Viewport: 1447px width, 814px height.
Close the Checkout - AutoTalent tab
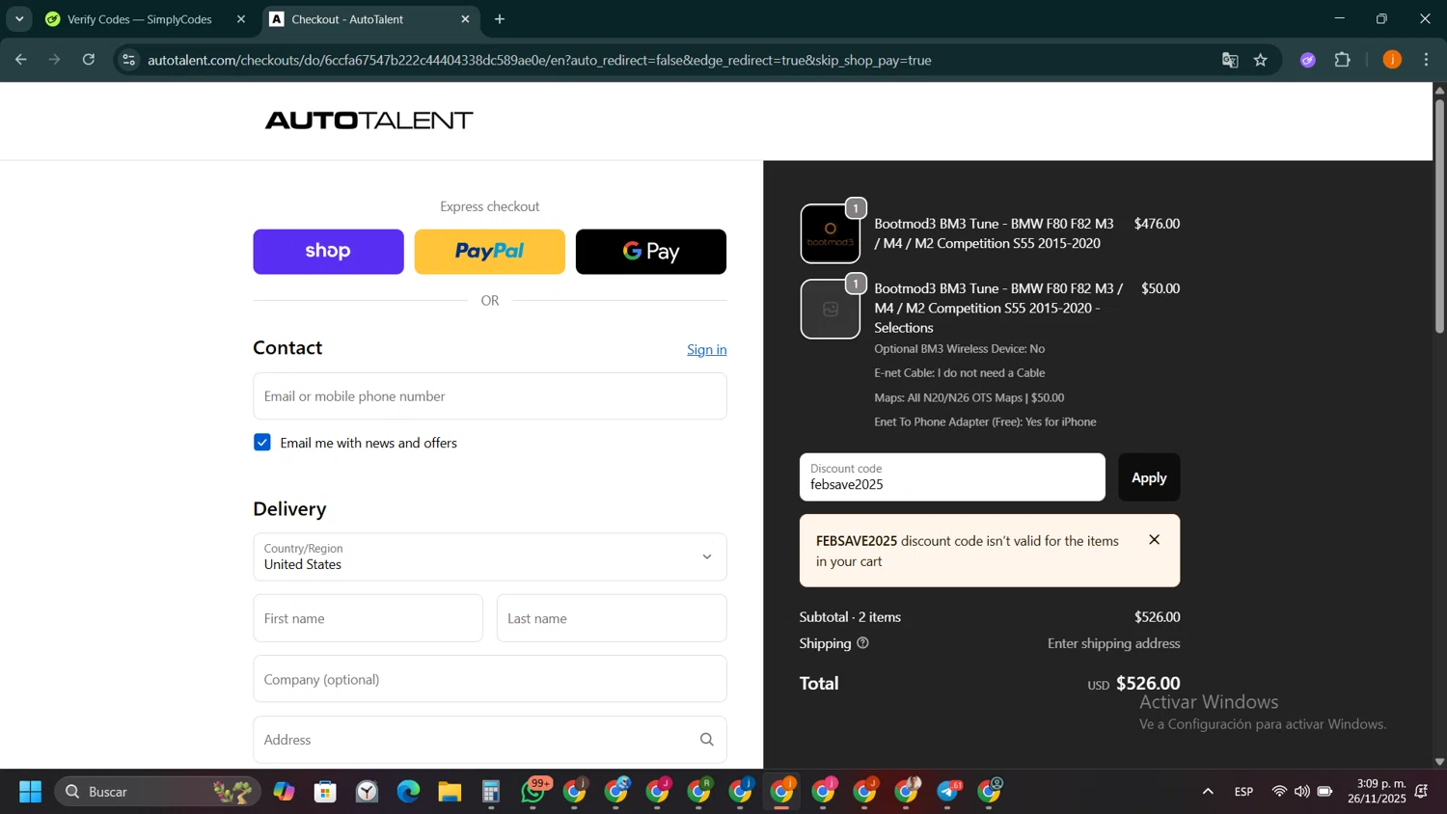[465, 19]
